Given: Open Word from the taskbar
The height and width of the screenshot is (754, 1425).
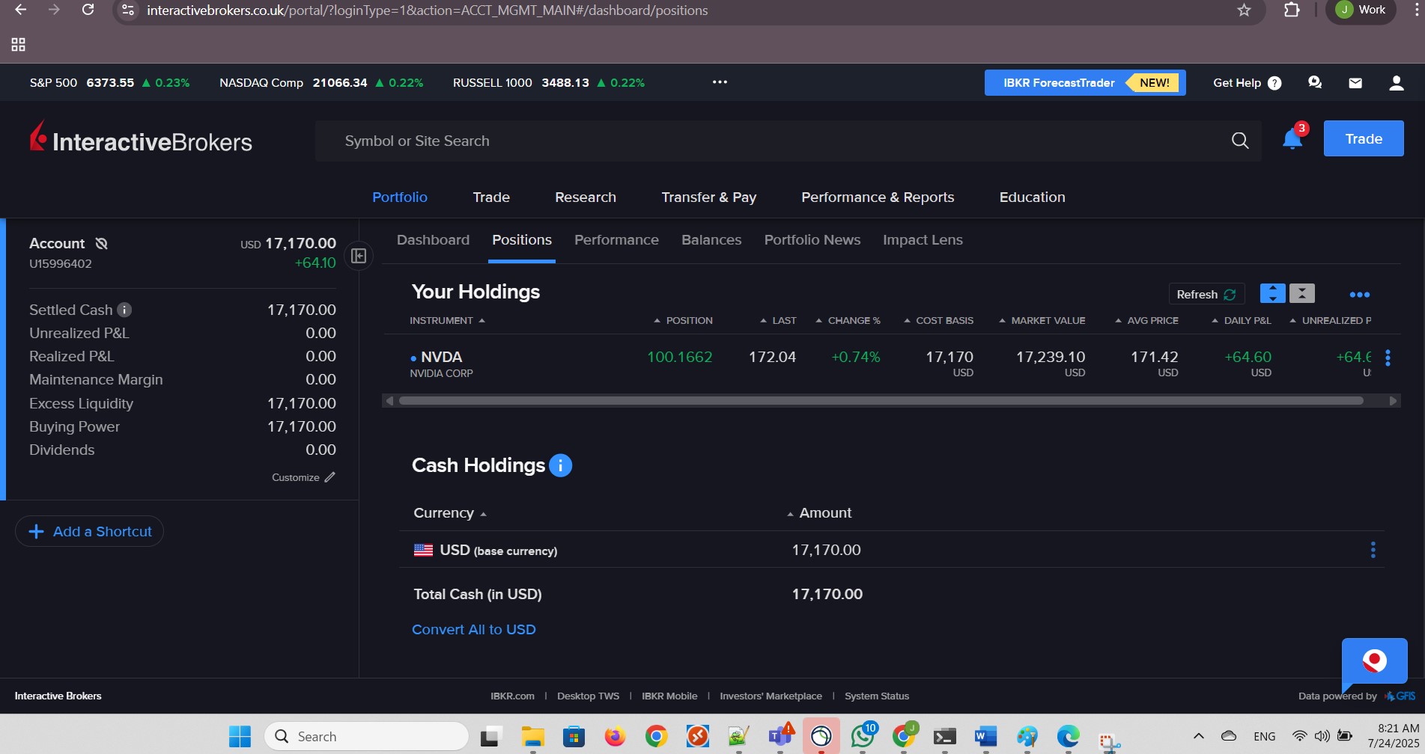Looking at the screenshot, I should click(x=985, y=737).
